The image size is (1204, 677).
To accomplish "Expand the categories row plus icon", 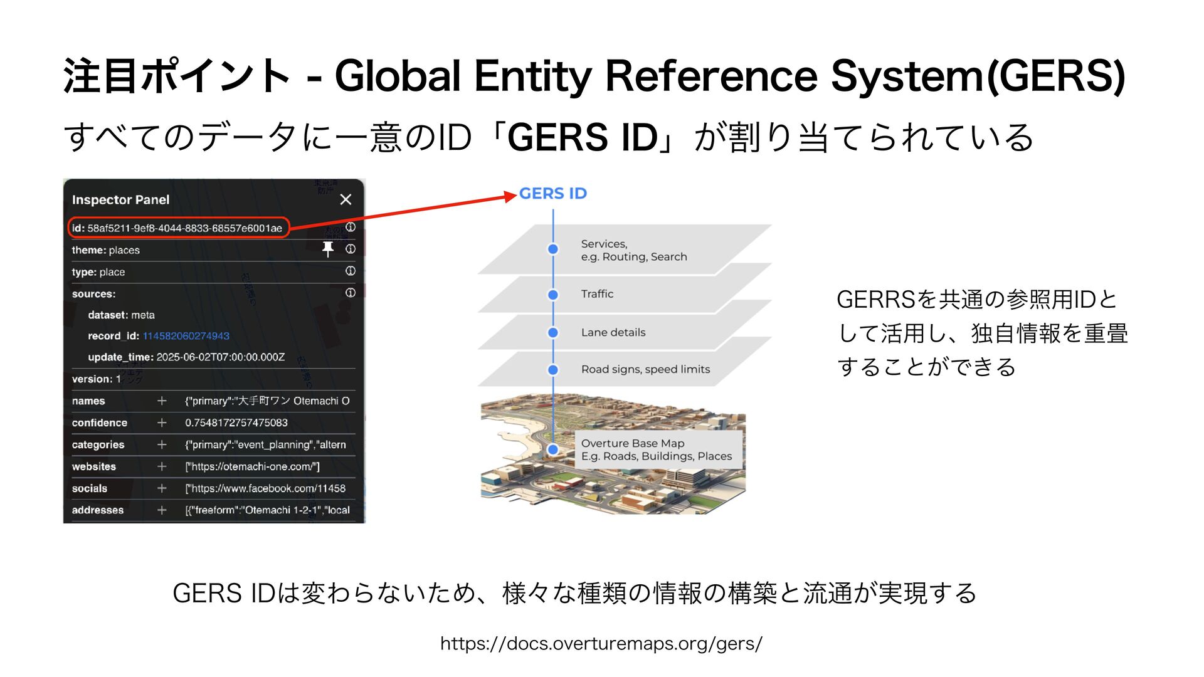I will [162, 444].
